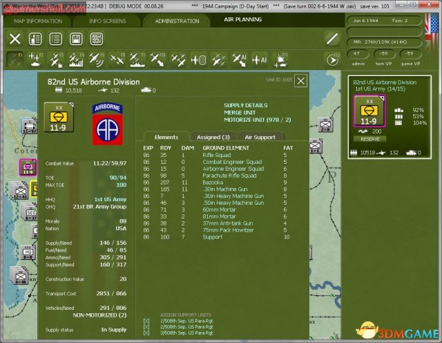
Task: Close the 82nd Airborne unit detail window
Action: [x=300, y=81]
